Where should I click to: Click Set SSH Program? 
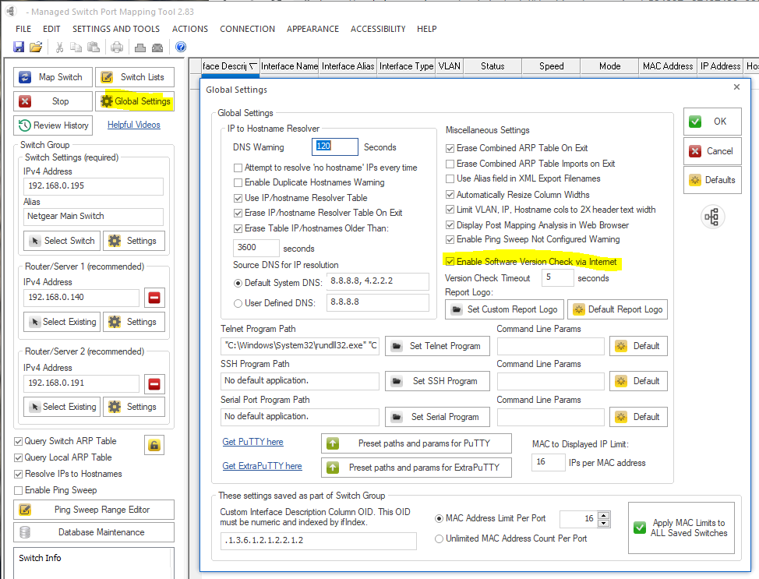[x=438, y=382]
